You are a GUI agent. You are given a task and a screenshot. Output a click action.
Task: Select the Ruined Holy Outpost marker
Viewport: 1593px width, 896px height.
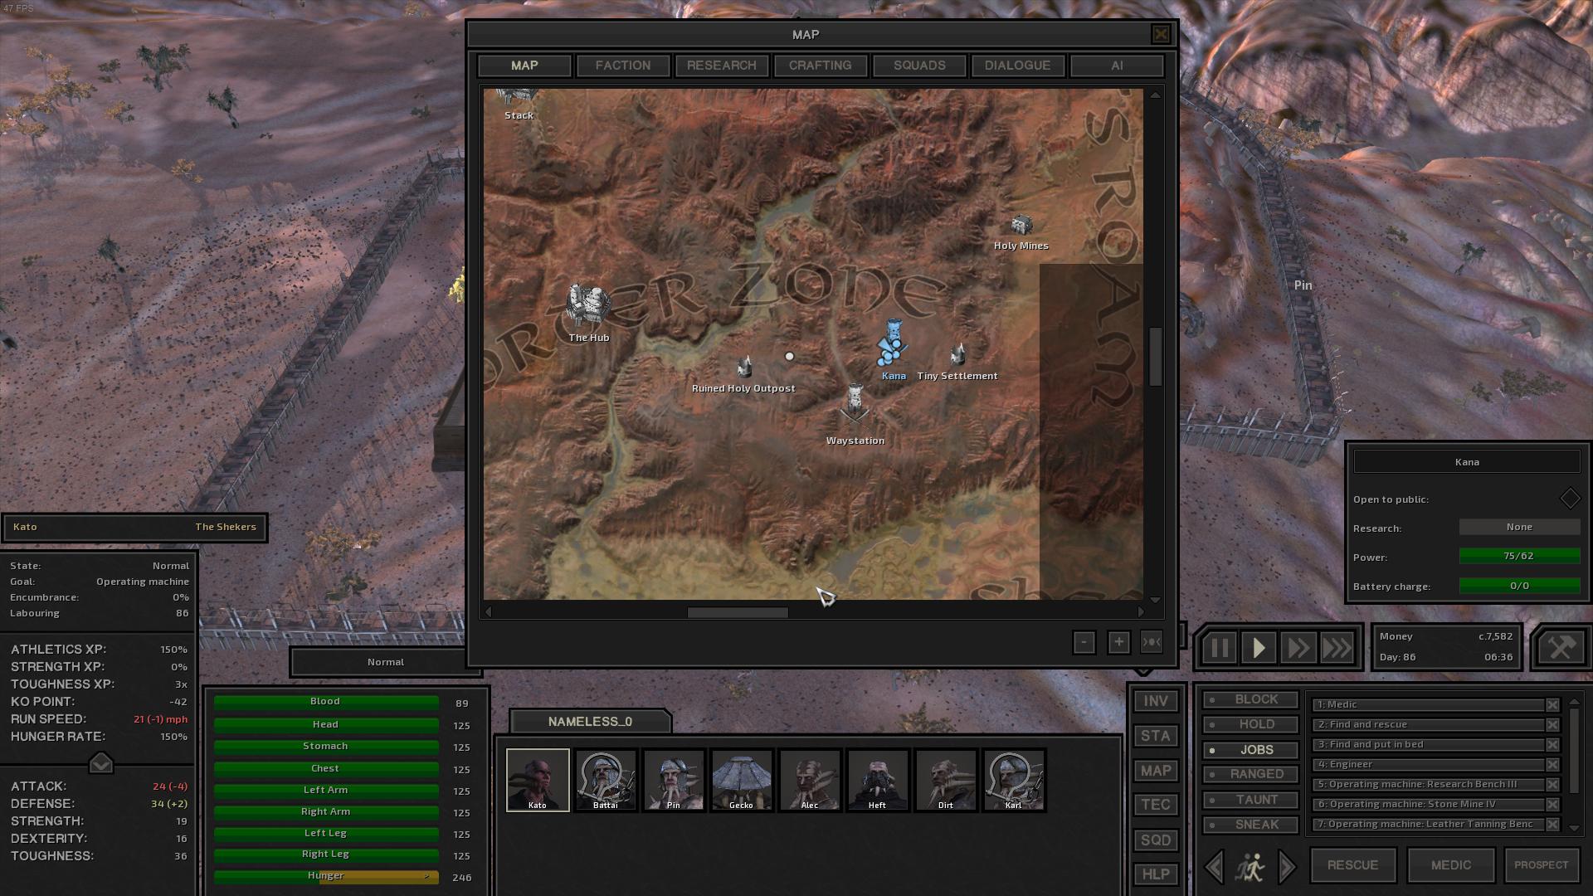(x=744, y=367)
